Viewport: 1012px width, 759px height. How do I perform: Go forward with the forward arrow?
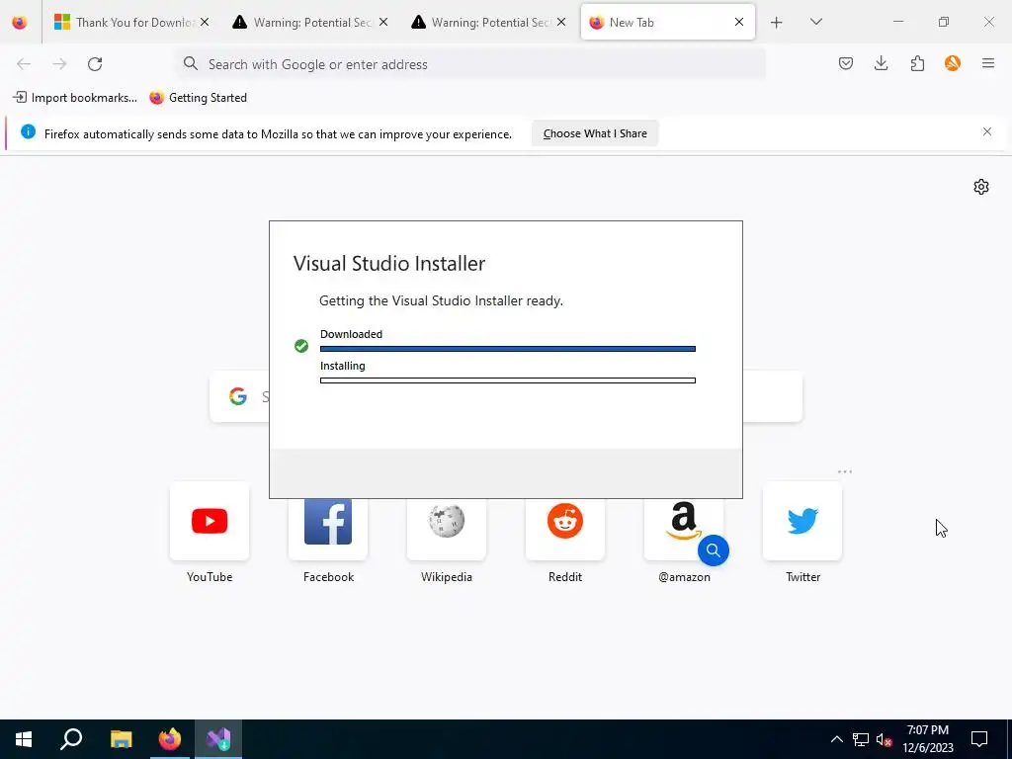pyautogui.click(x=59, y=64)
